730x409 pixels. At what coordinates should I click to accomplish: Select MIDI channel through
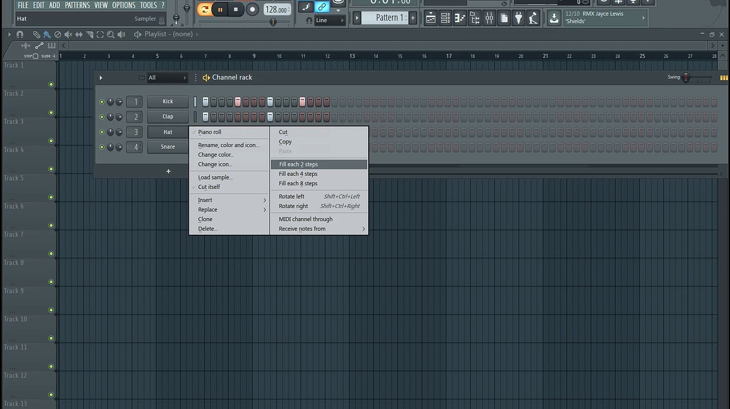[x=319, y=219]
